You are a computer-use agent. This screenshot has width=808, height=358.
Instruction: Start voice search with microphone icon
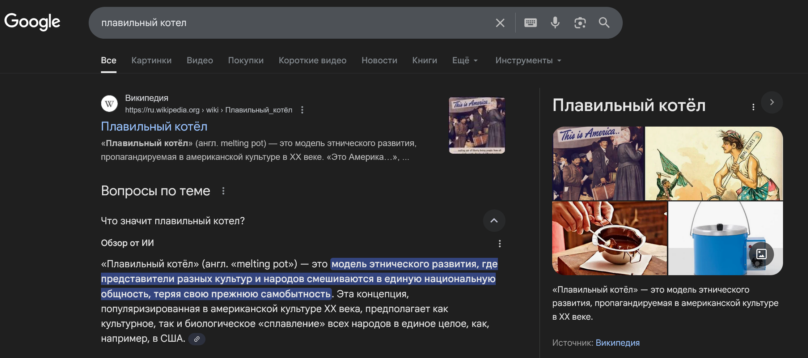coord(555,23)
